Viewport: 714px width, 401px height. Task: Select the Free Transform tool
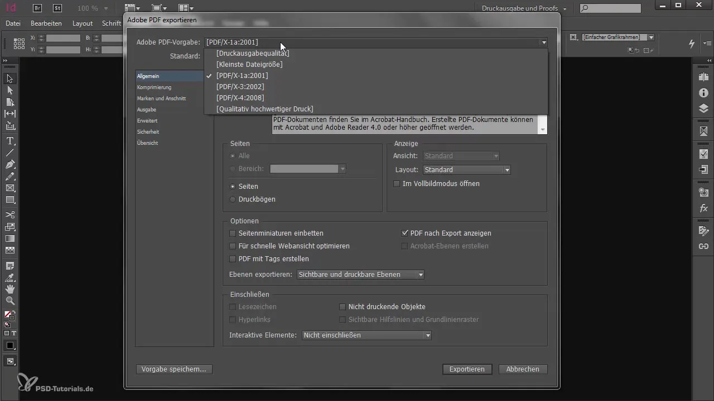(x=10, y=227)
